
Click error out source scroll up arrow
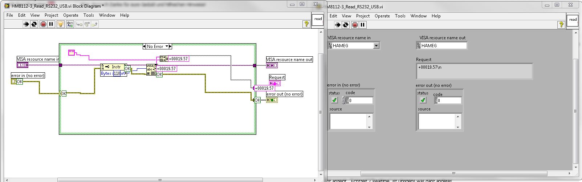458,116
